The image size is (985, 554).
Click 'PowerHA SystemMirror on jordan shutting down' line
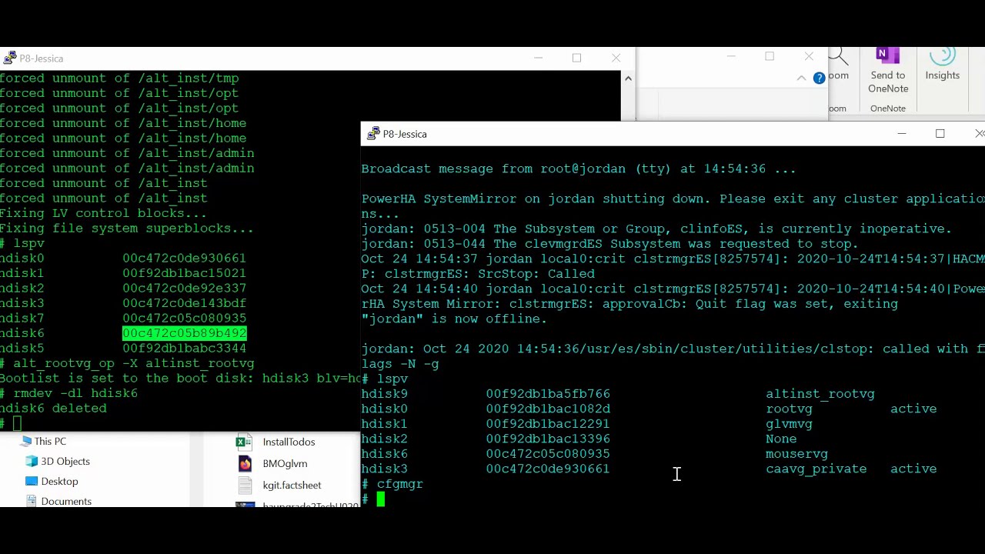pyautogui.click(x=673, y=199)
